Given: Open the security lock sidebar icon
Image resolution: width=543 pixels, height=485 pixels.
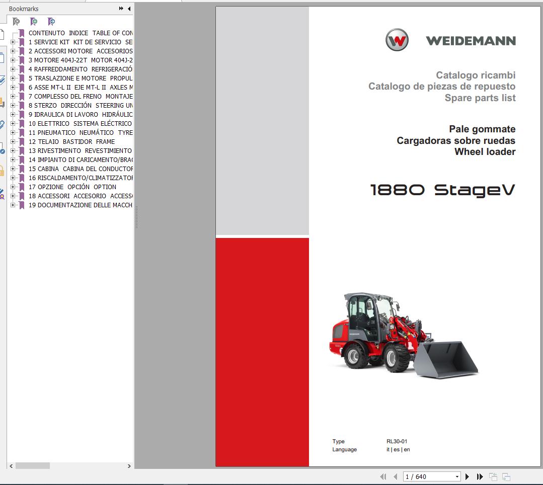Looking at the screenshot, I should pos(2,171).
